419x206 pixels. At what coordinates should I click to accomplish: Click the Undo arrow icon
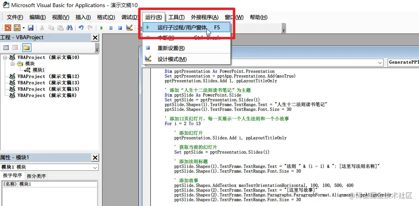click(x=81, y=27)
